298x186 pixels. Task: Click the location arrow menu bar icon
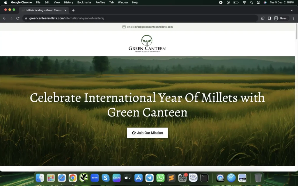pos(221,2)
